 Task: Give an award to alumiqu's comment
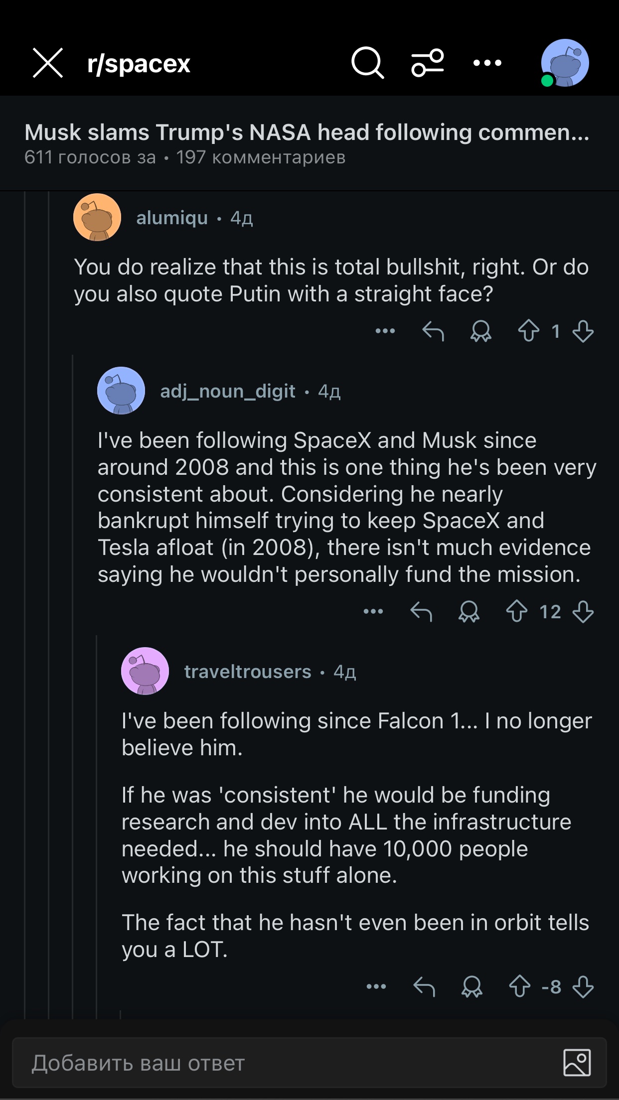(481, 331)
